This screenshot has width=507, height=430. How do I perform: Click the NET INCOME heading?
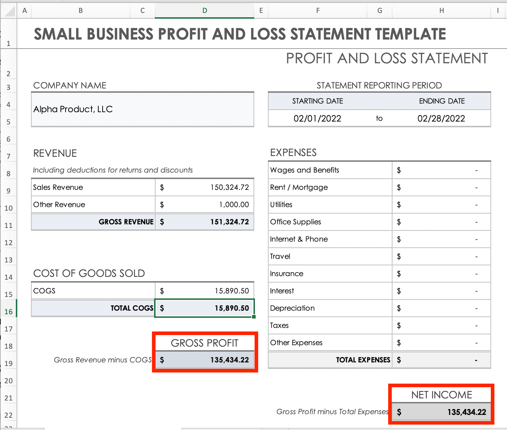click(441, 395)
